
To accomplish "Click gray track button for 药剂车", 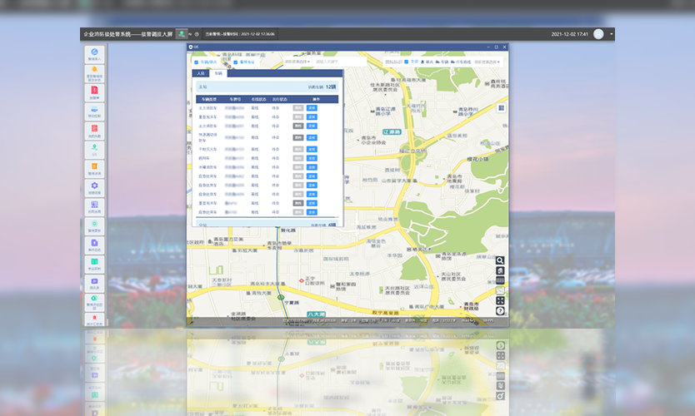I will click(x=298, y=158).
